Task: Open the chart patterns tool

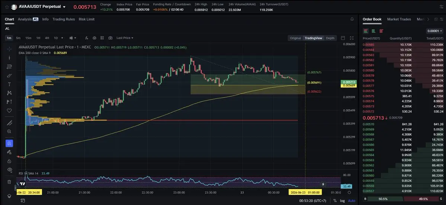Action: (9, 93)
